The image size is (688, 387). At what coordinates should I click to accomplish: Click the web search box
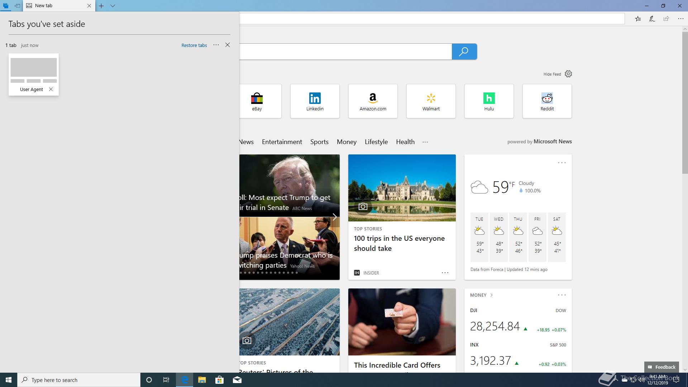(345, 52)
